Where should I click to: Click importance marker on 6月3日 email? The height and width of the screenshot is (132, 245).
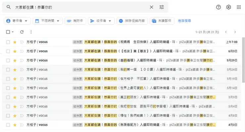22,51
